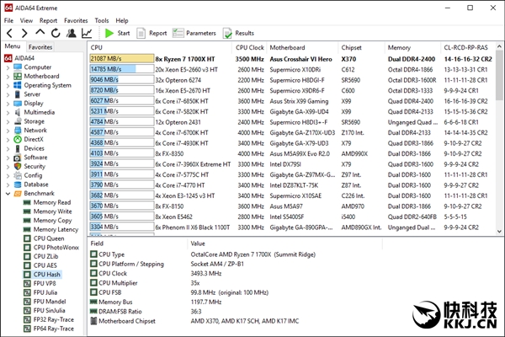Switch to the Favorites tab in the sidebar
The height and width of the screenshot is (337, 505).
pos(40,47)
